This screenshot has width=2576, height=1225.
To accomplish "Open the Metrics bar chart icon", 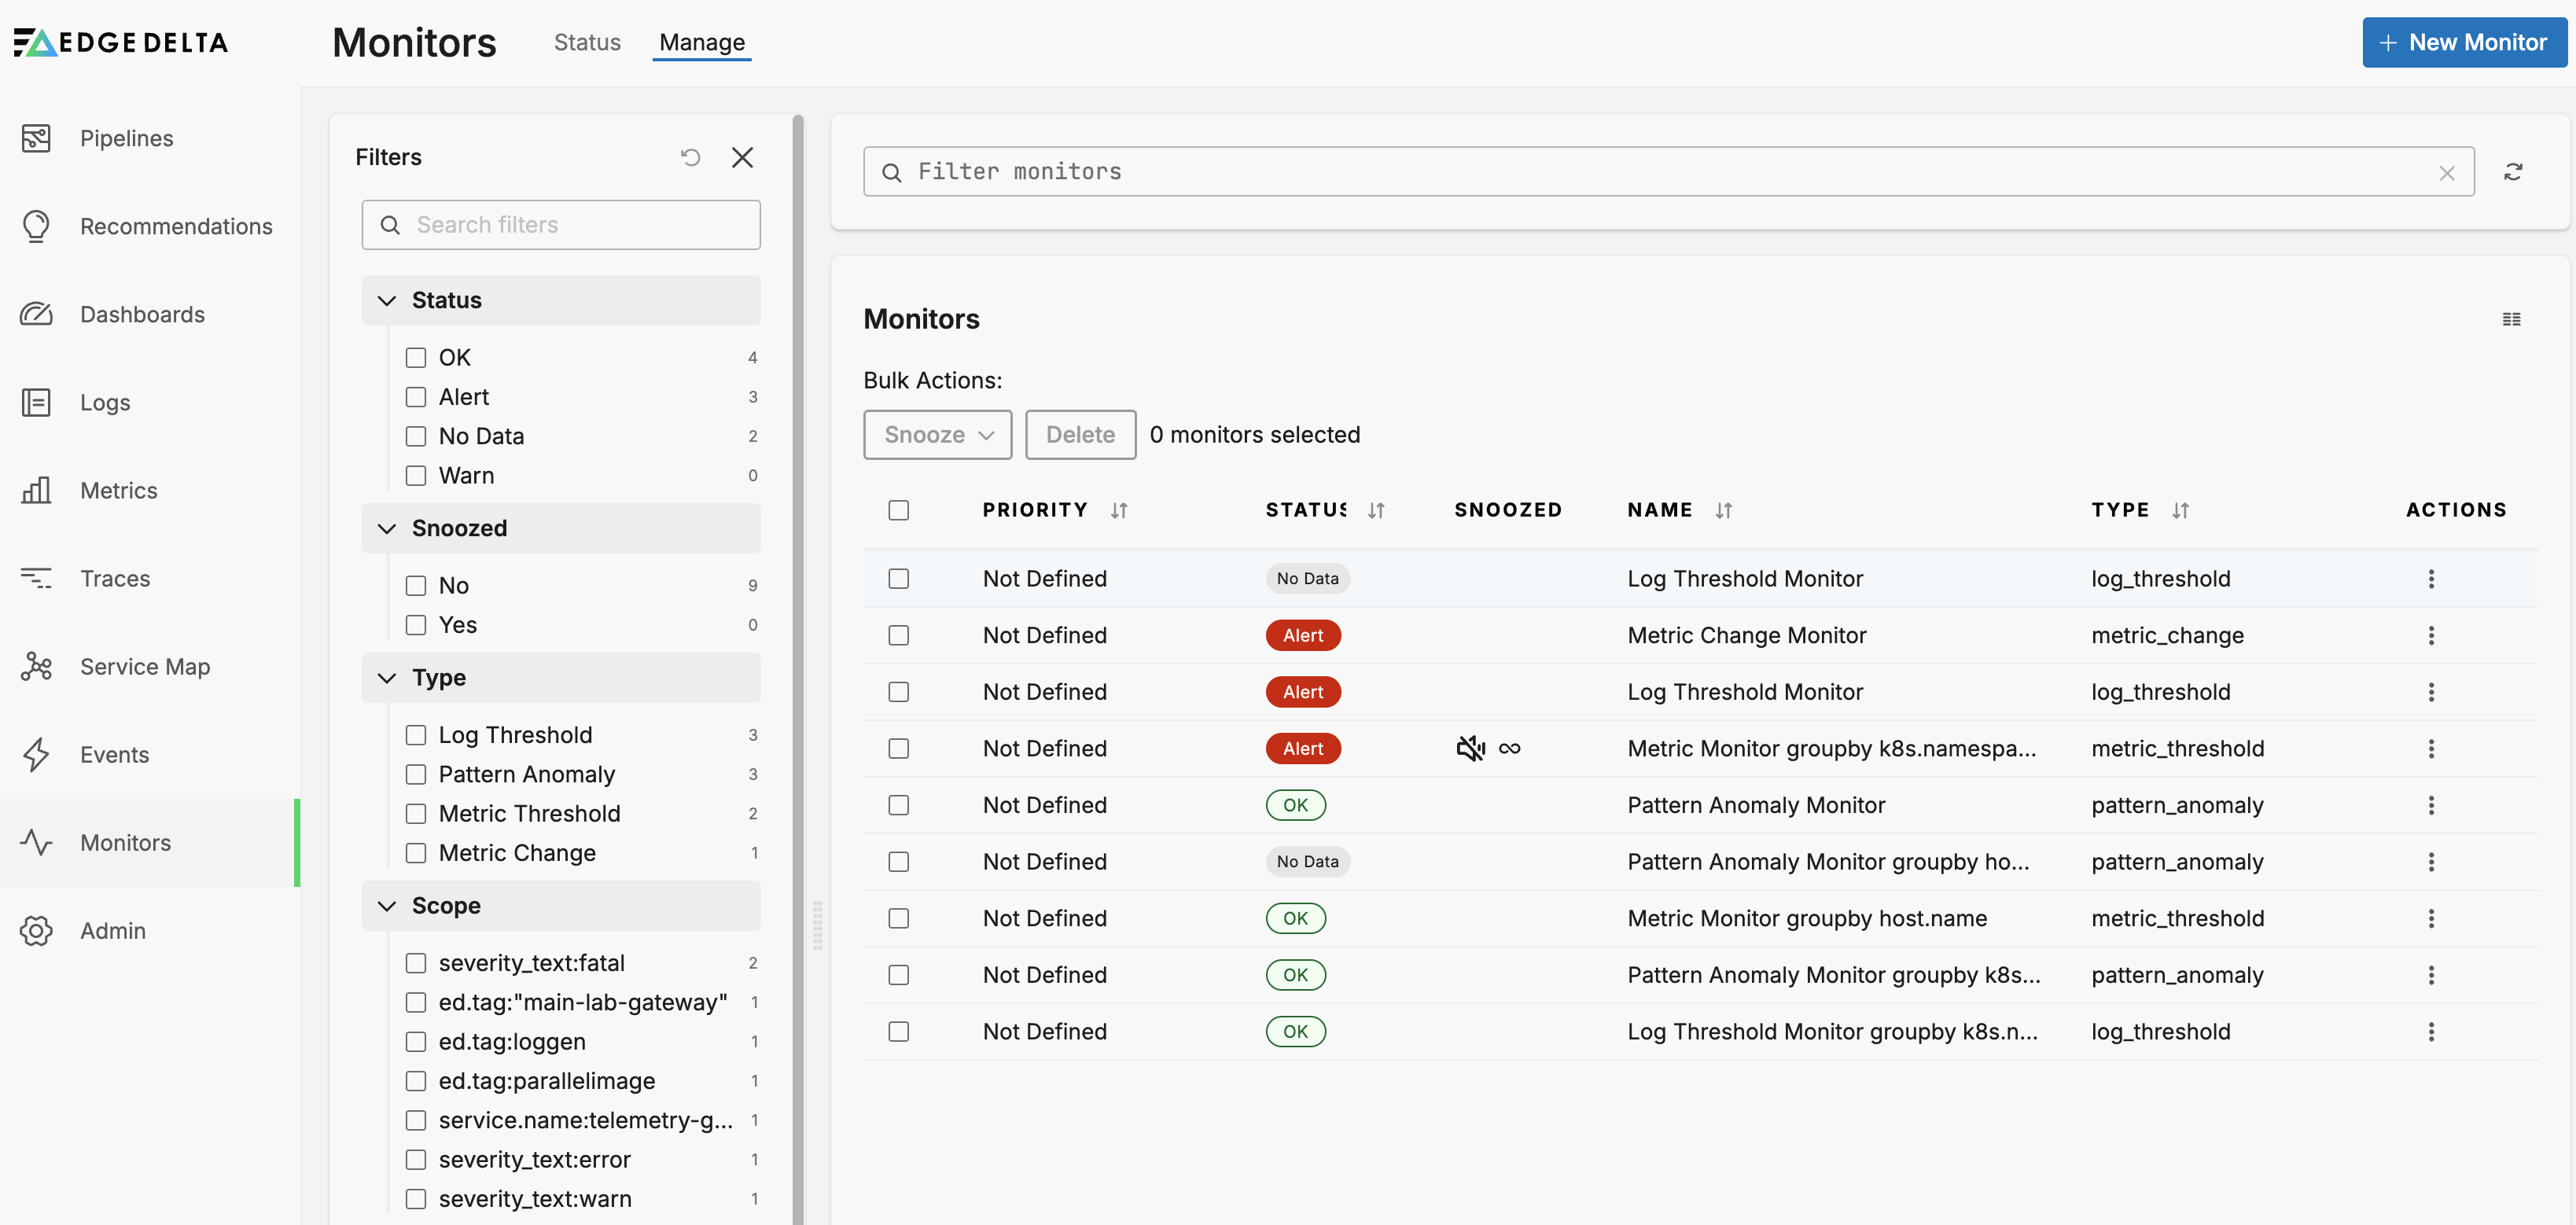I will [36, 490].
